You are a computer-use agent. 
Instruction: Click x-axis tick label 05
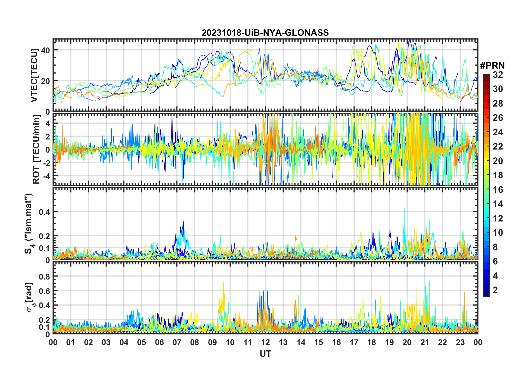coord(142,343)
